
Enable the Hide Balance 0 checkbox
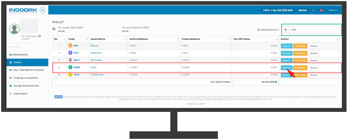pos(258,30)
